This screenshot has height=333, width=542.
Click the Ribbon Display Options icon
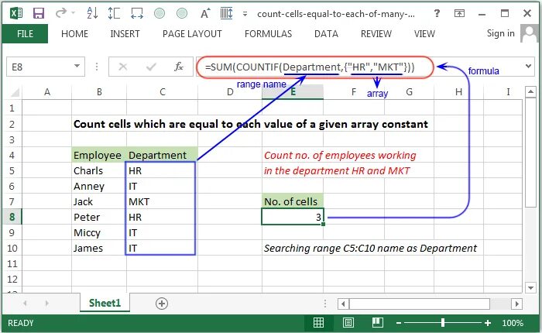pyautogui.click(x=459, y=13)
